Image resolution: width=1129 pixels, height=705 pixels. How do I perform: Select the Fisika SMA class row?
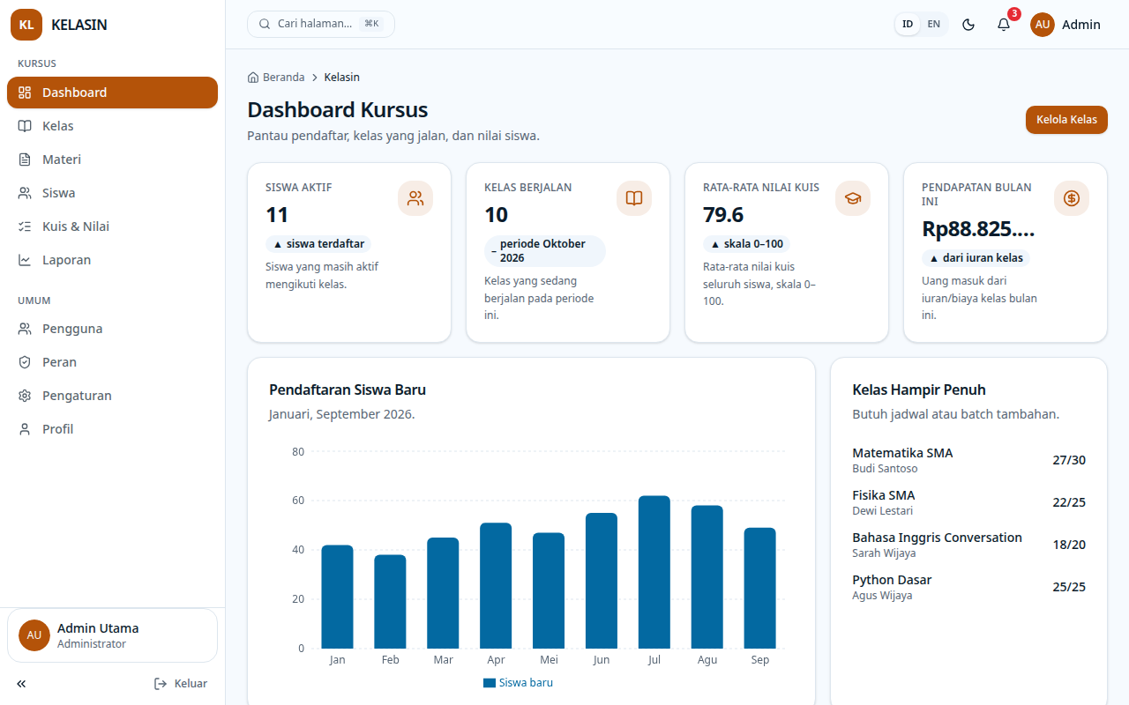click(x=968, y=502)
